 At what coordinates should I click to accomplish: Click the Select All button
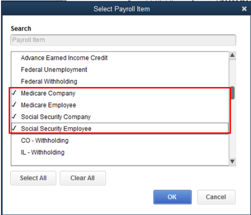coord(33,178)
